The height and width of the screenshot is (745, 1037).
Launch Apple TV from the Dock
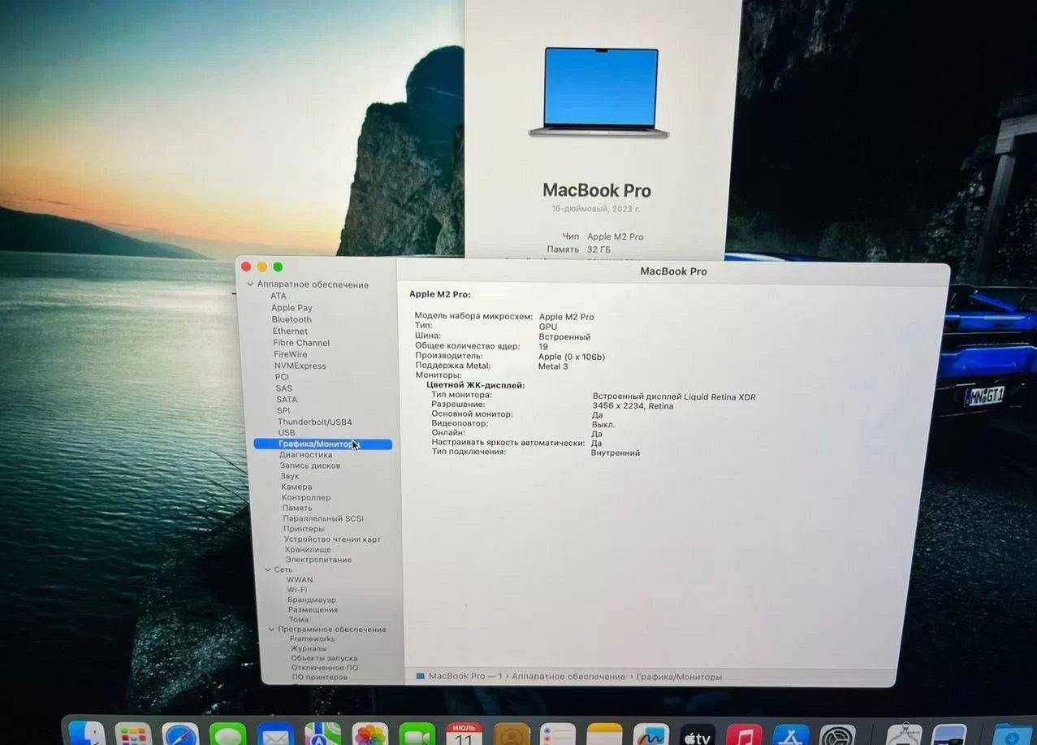coord(698,735)
